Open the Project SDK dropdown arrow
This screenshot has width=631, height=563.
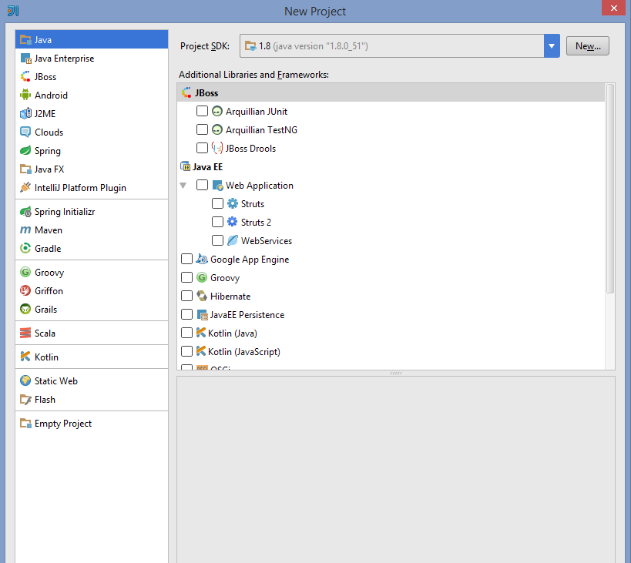click(x=552, y=46)
